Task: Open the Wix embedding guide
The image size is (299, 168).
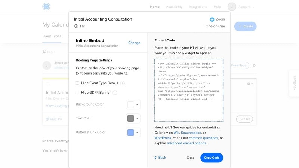Action: (176, 133)
